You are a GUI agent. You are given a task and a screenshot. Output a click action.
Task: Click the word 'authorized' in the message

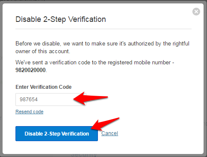pos(141,44)
